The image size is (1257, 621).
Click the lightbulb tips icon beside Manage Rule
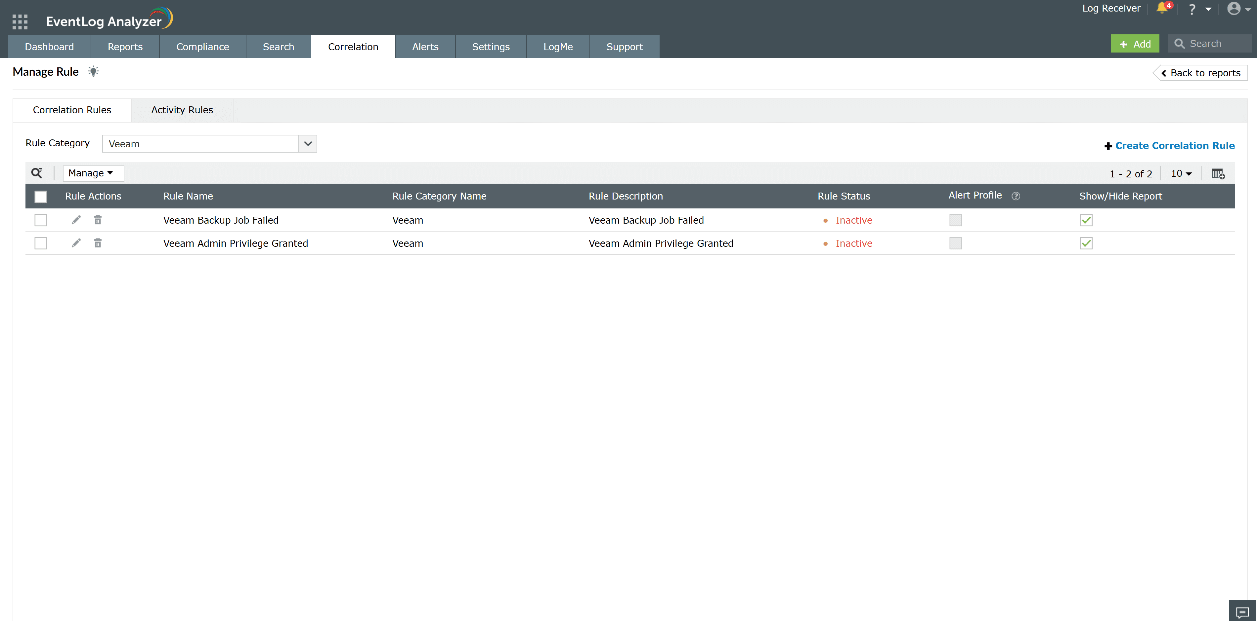coord(93,72)
